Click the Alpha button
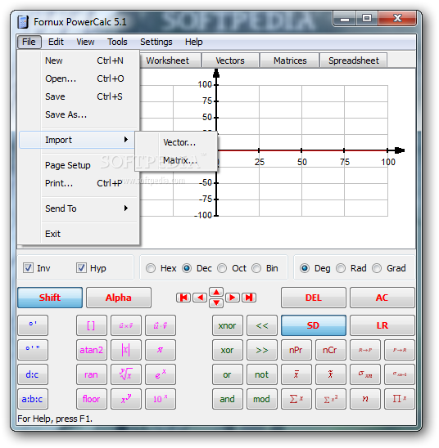 coord(119,298)
